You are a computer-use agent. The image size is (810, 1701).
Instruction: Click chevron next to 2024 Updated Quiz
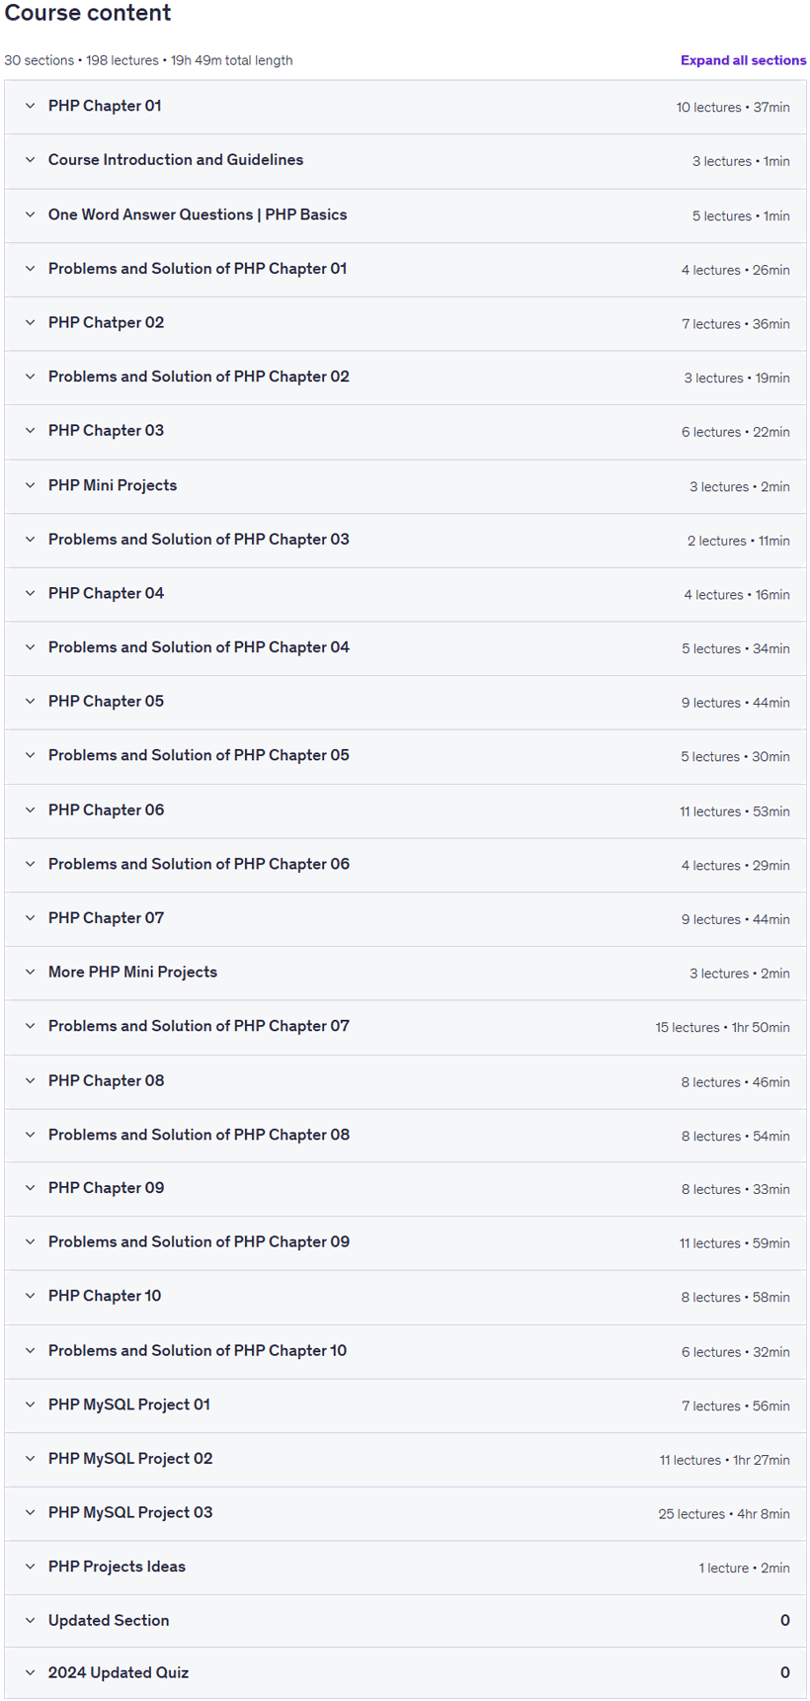pos(31,1672)
